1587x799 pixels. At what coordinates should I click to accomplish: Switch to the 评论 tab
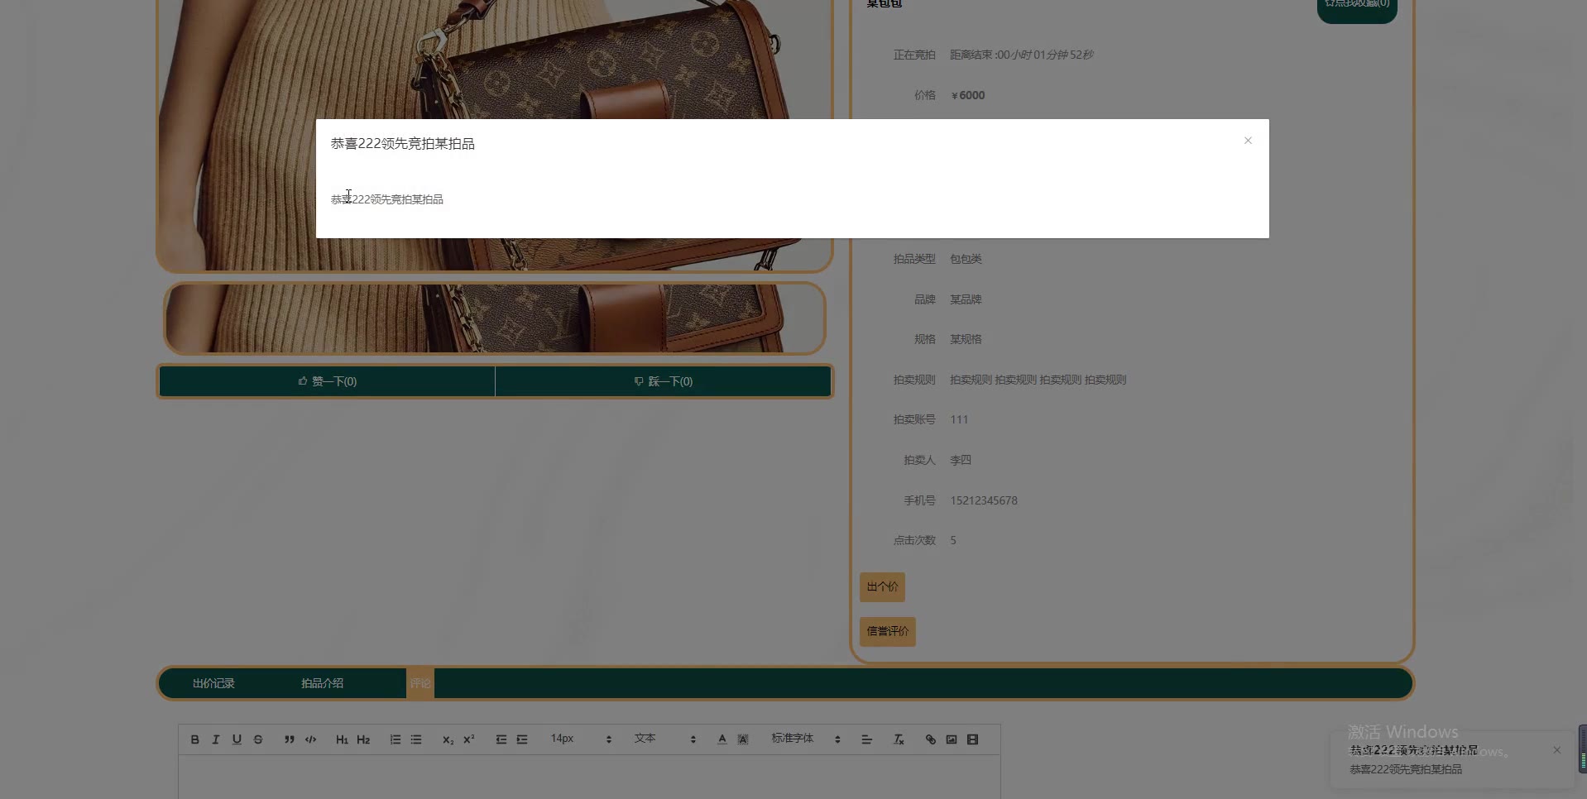pos(420,683)
